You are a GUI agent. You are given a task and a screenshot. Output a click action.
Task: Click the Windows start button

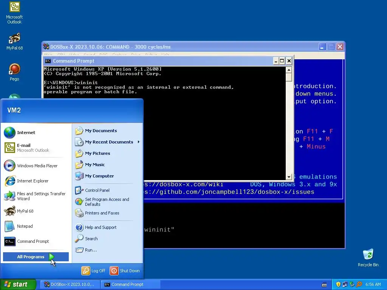point(18,284)
